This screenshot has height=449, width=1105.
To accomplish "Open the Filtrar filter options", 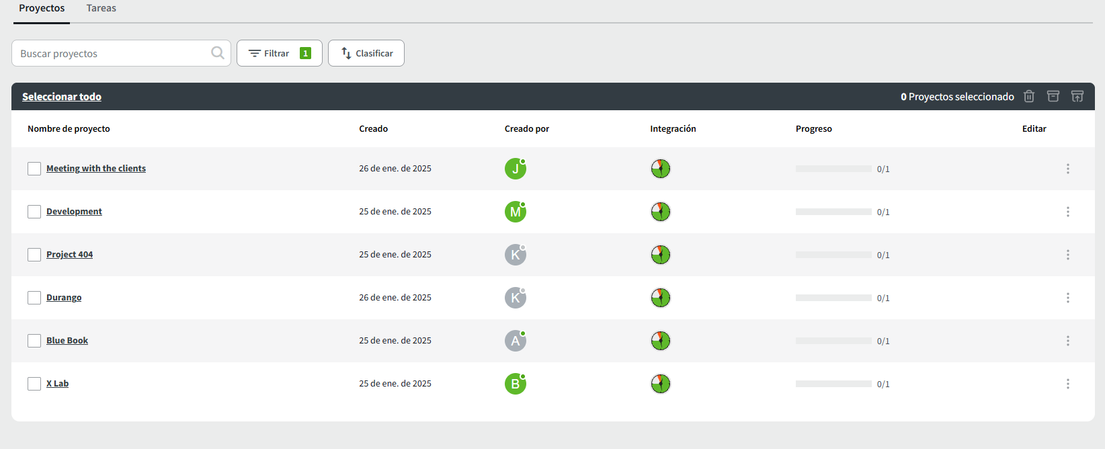I will [279, 53].
